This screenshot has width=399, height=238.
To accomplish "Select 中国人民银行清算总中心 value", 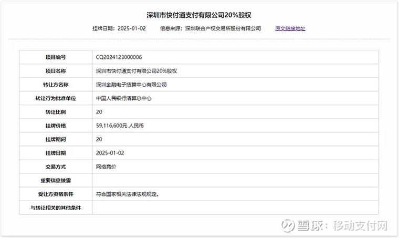I will point(124,98).
